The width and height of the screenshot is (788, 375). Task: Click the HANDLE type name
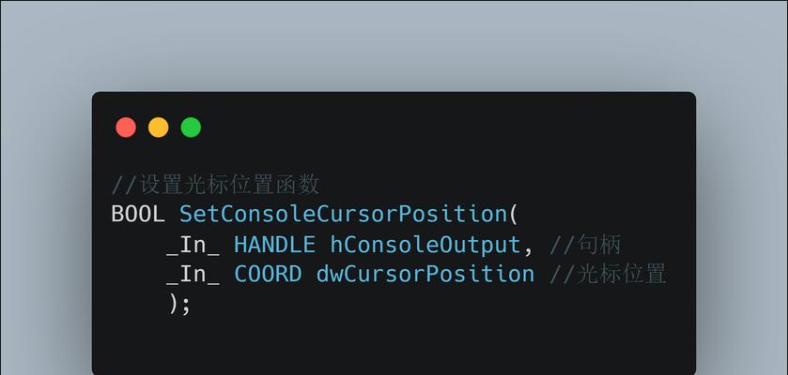(274, 245)
